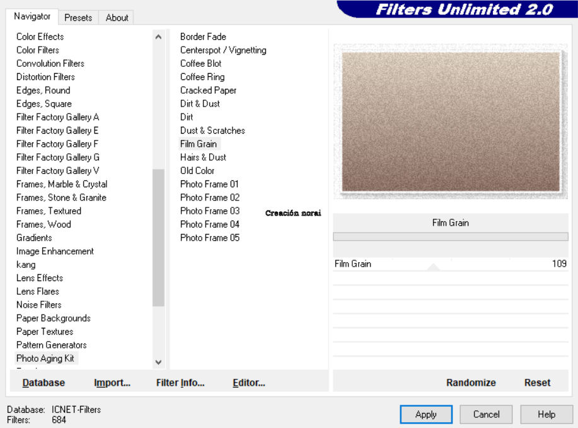Pick the Coffee Blot filter
Viewport: 578px width, 428px height.
200,64
